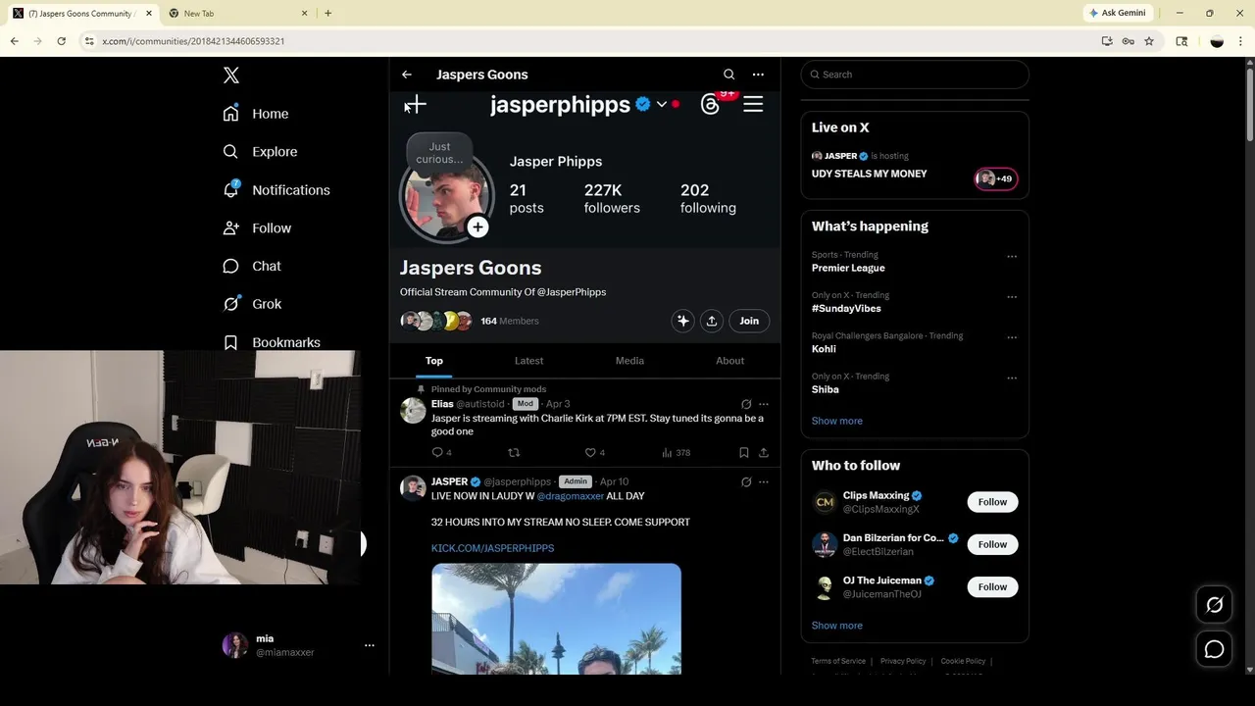
Task: Follow OJ The Juiceman
Action: point(992,586)
